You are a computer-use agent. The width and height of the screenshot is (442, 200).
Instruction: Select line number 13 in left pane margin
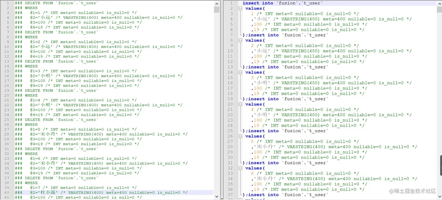(x=7, y=61)
